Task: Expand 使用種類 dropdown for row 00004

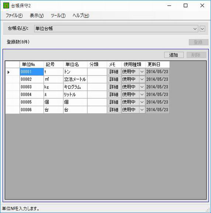Action: coord(142,94)
